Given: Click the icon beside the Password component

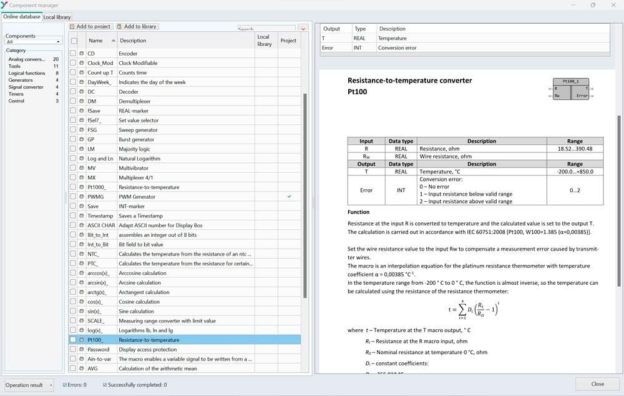Looking at the screenshot, I should coord(82,350).
